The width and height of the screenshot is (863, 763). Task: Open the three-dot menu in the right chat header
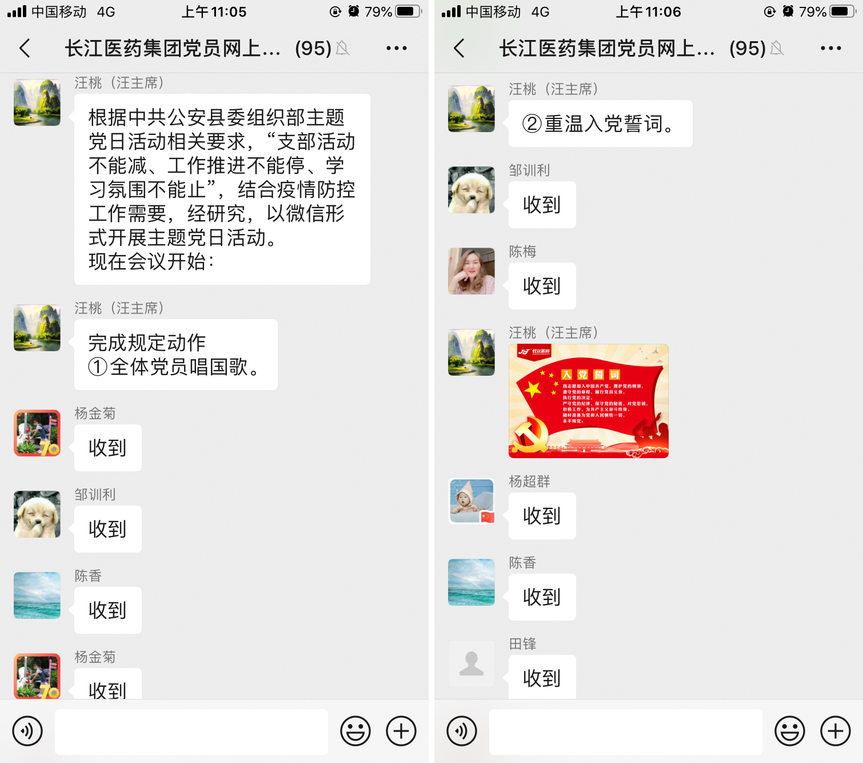tap(831, 48)
